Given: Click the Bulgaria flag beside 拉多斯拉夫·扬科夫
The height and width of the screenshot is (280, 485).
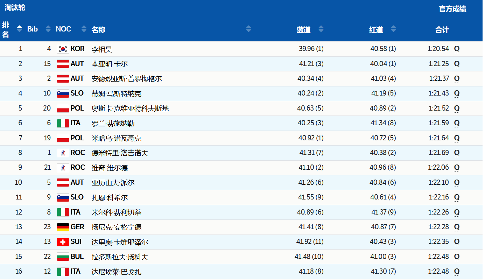Looking at the screenshot, I should pyautogui.click(x=63, y=257).
